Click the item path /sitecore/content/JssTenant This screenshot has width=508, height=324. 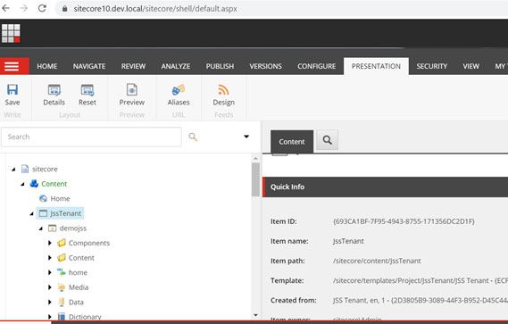(377, 261)
